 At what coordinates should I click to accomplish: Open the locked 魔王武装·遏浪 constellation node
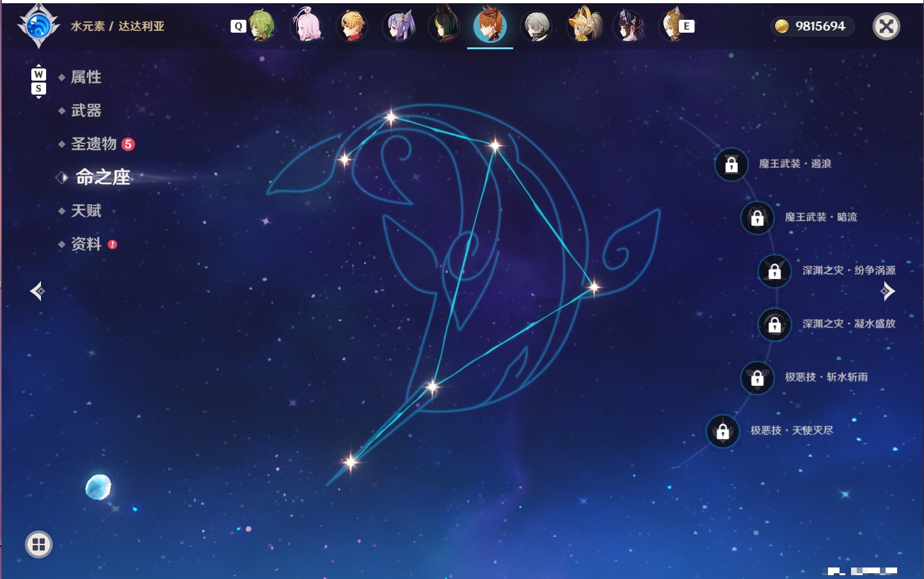(x=731, y=164)
